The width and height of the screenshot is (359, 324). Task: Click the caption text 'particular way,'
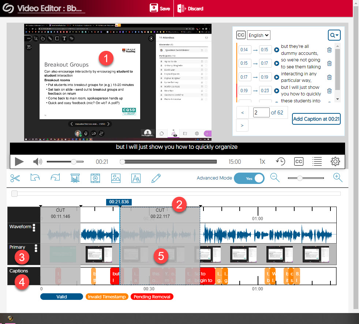point(296,80)
